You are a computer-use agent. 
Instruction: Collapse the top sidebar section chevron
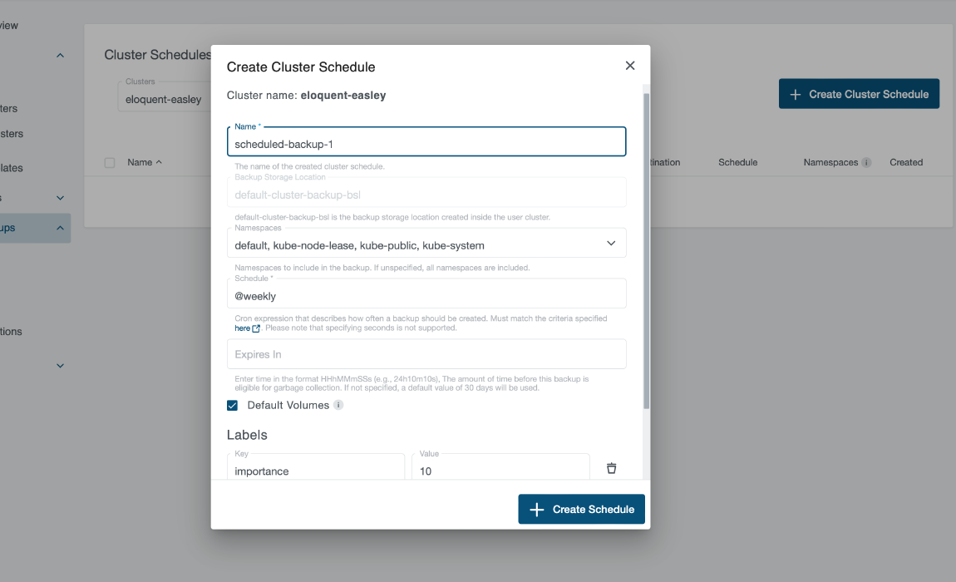59,55
